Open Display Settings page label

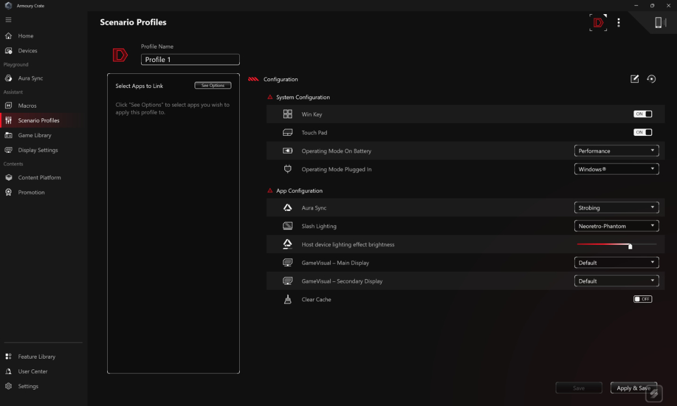click(x=38, y=150)
